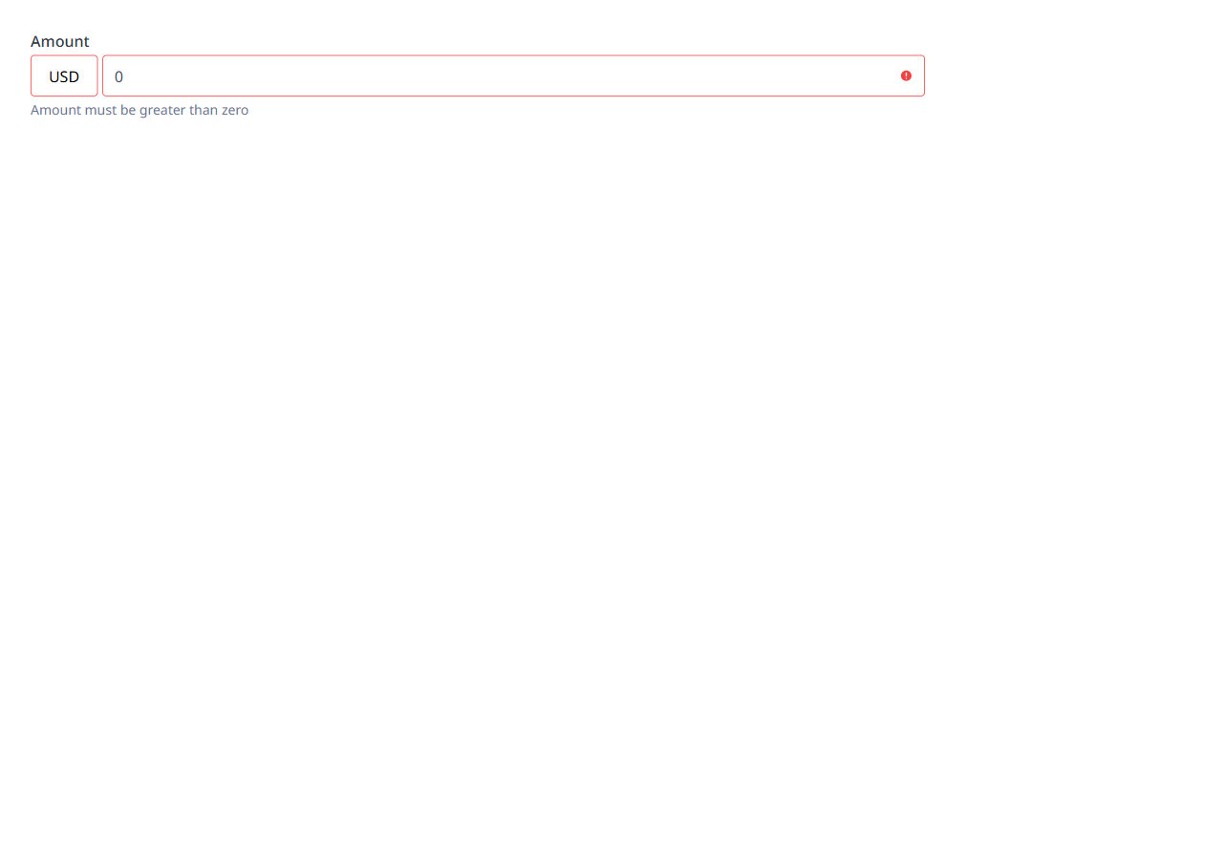
Task: Open the USD currency selector
Action: [x=64, y=75]
